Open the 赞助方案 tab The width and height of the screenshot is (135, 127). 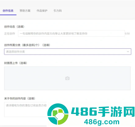[x=25, y=11]
